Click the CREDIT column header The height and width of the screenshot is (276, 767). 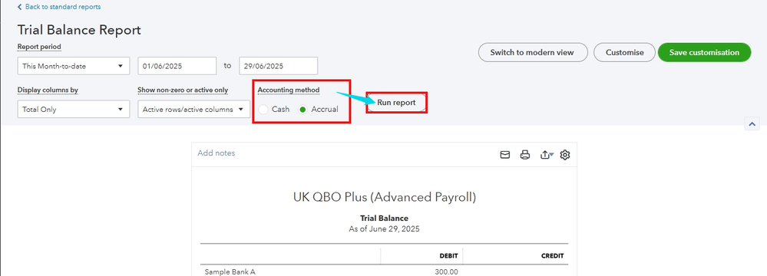[552, 256]
